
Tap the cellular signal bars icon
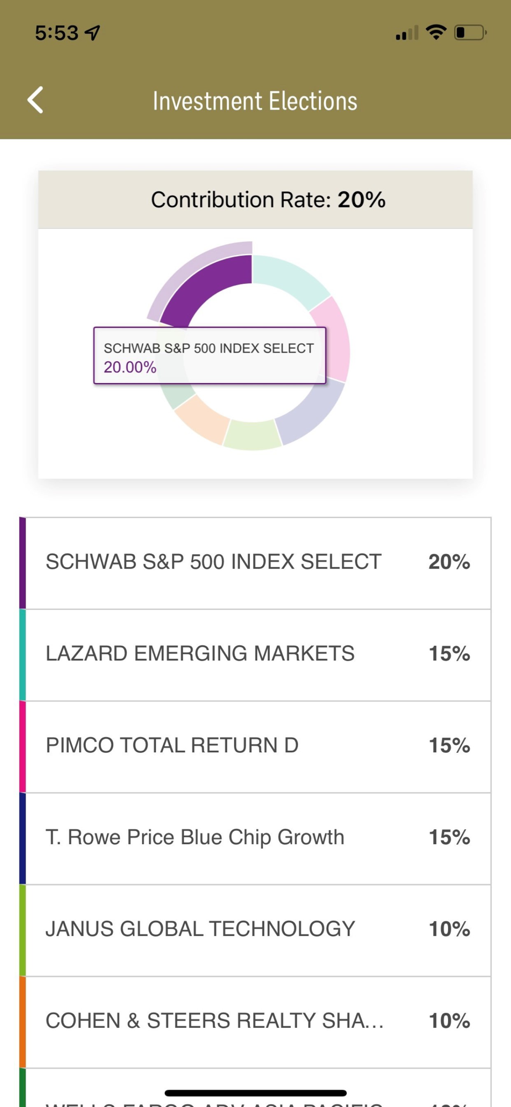pyautogui.click(x=406, y=33)
